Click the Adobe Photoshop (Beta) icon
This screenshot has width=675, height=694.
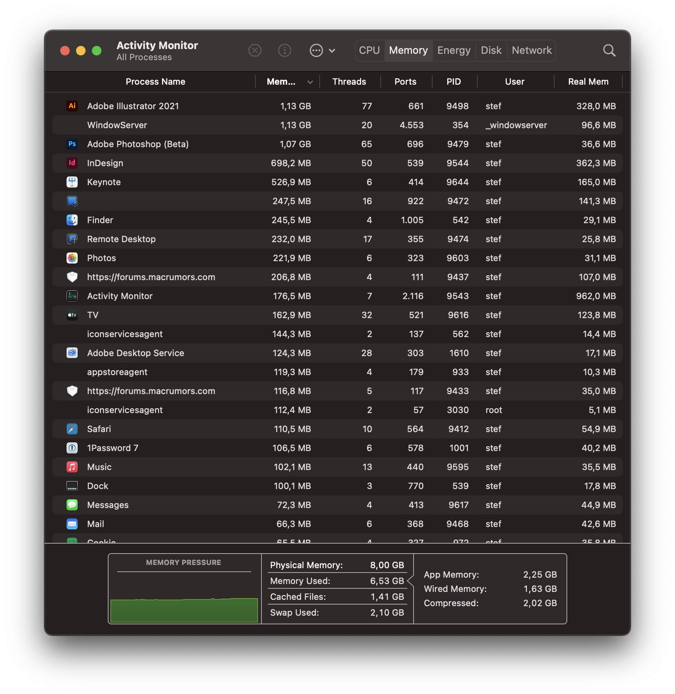point(72,144)
